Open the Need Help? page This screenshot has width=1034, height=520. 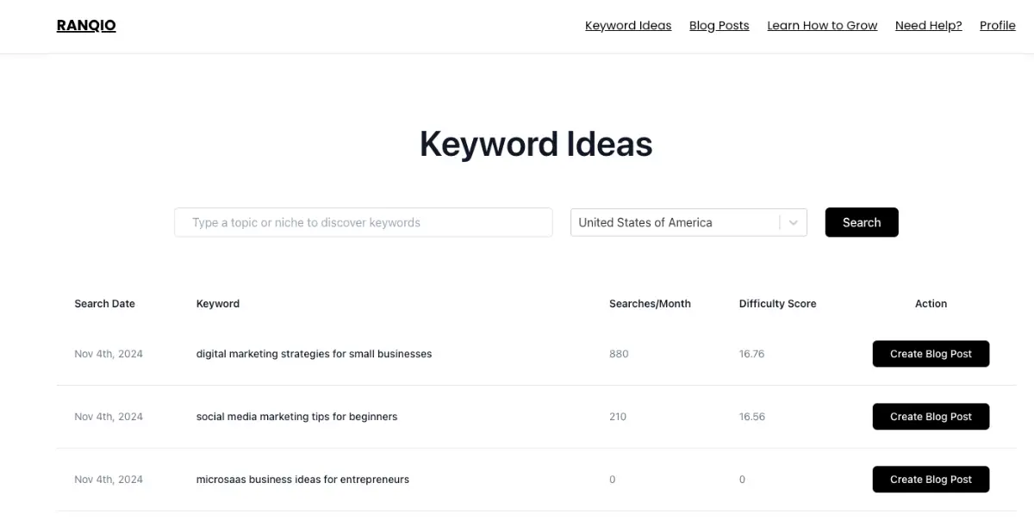[928, 25]
